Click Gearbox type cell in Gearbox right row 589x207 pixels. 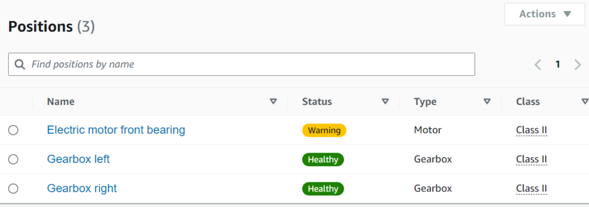(x=433, y=189)
